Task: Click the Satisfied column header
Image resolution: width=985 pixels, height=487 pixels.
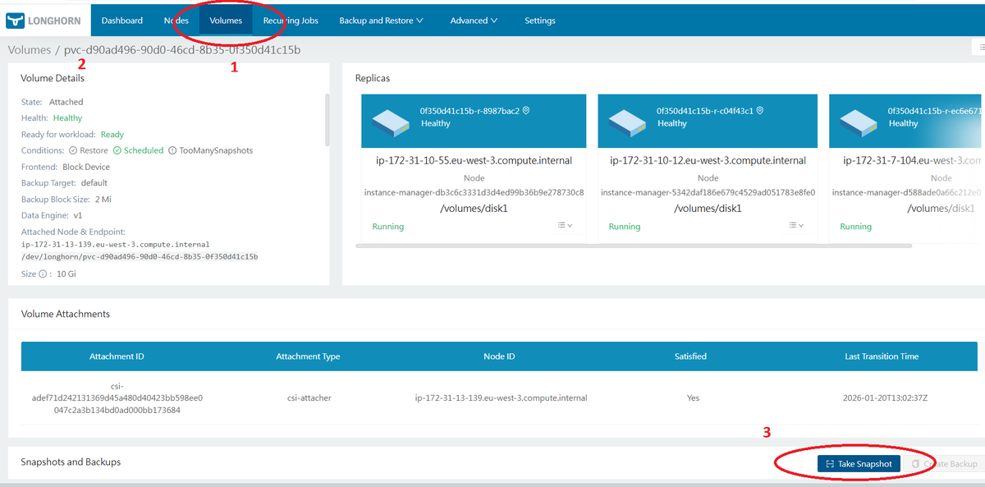Action: click(691, 356)
